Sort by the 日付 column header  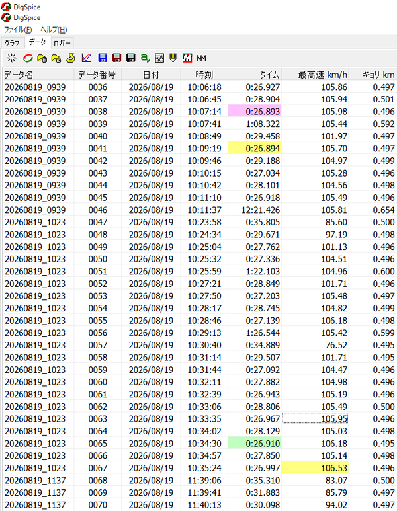(x=151, y=75)
